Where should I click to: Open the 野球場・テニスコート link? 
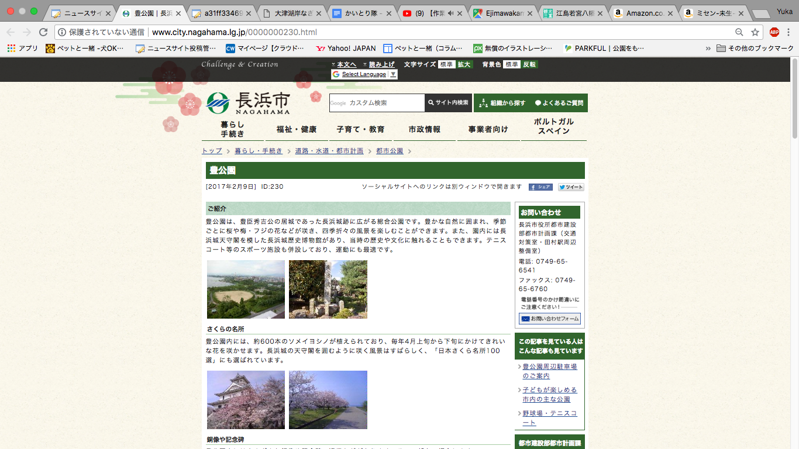pyautogui.click(x=550, y=418)
